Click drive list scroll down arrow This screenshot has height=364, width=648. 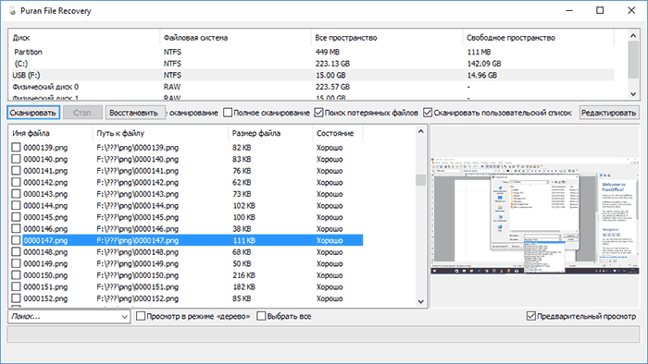click(x=633, y=94)
